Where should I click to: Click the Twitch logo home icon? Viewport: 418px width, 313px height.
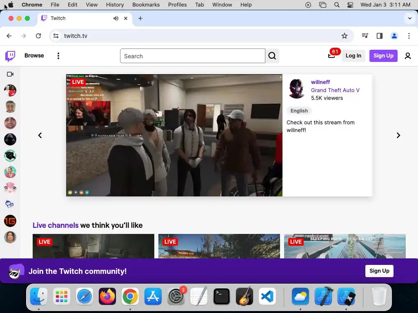tap(10, 56)
